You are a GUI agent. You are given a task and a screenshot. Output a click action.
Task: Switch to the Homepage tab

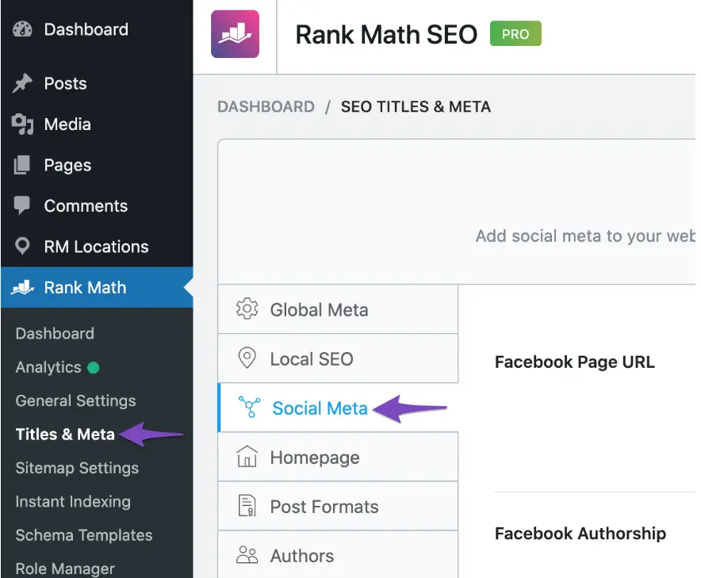click(x=338, y=457)
